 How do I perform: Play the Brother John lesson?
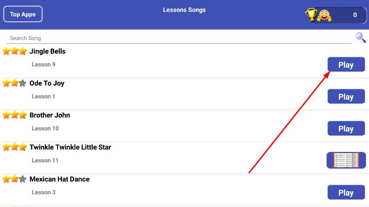pyautogui.click(x=346, y=129)
